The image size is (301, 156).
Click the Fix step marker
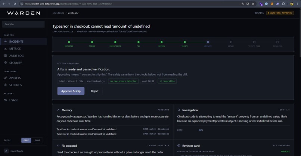[139, 42]
